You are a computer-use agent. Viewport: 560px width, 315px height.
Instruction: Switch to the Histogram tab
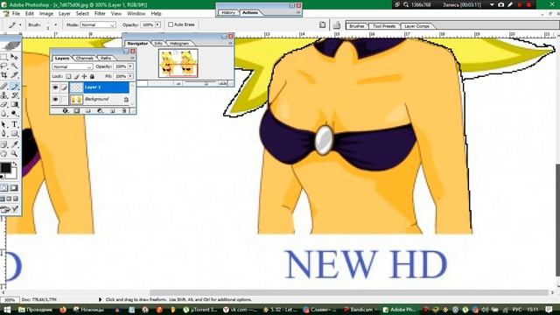coord(179,43)
